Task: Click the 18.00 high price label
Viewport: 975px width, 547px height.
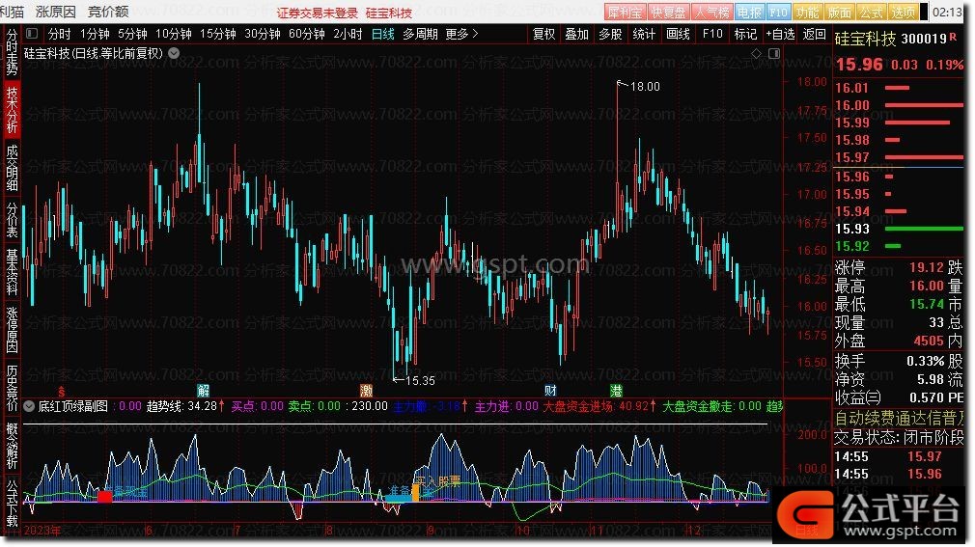Action: point(645,87)
